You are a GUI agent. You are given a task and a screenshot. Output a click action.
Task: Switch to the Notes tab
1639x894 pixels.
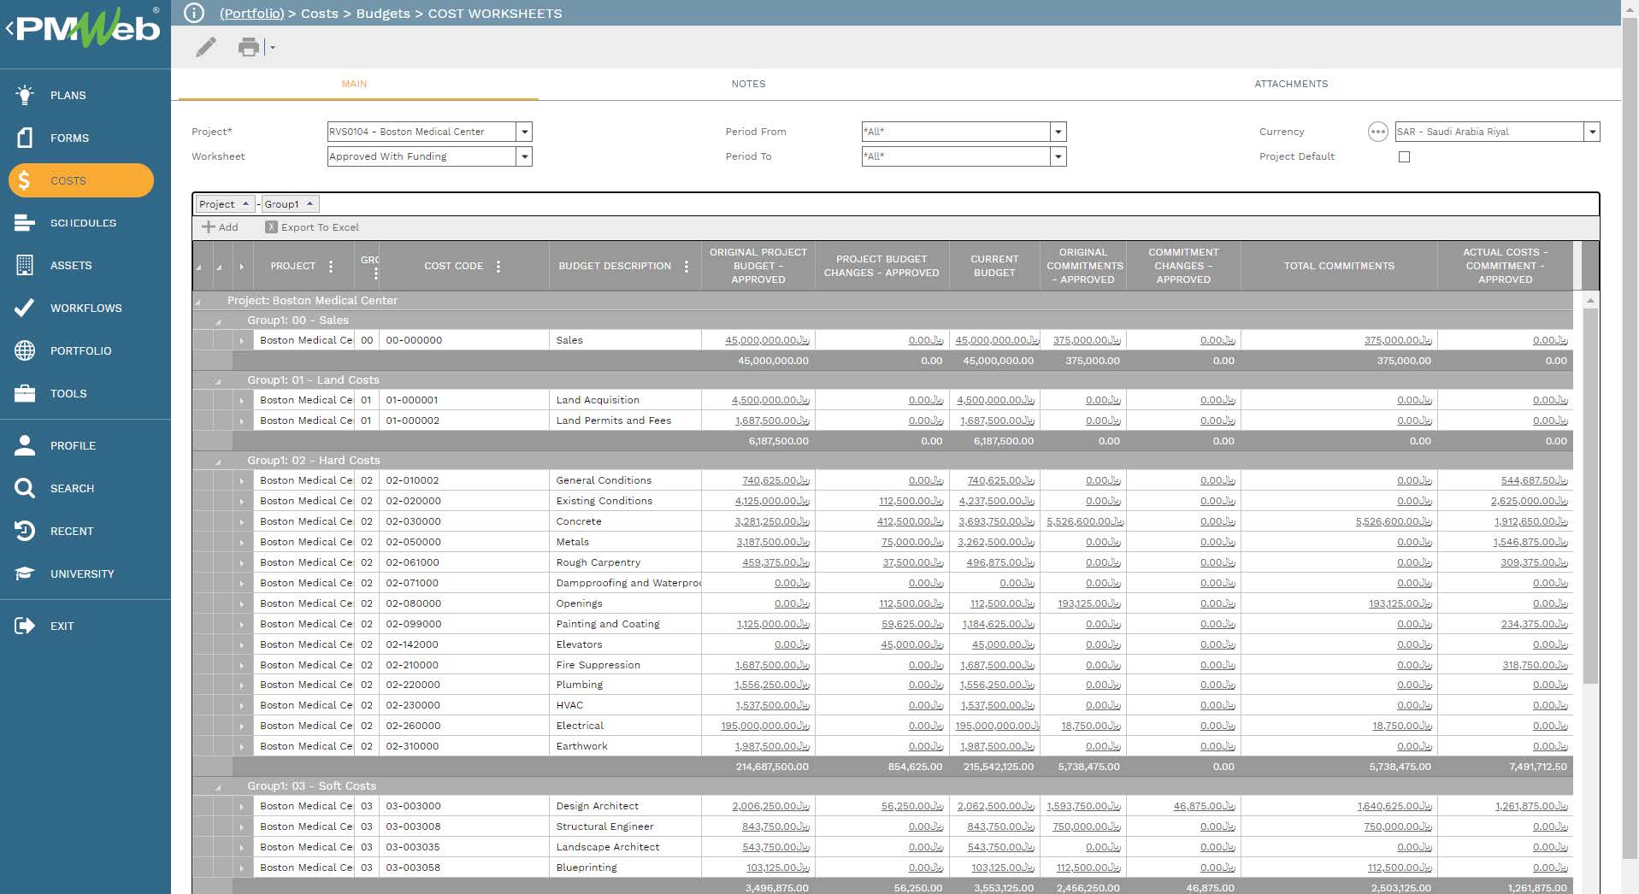[x=748, y=84]
